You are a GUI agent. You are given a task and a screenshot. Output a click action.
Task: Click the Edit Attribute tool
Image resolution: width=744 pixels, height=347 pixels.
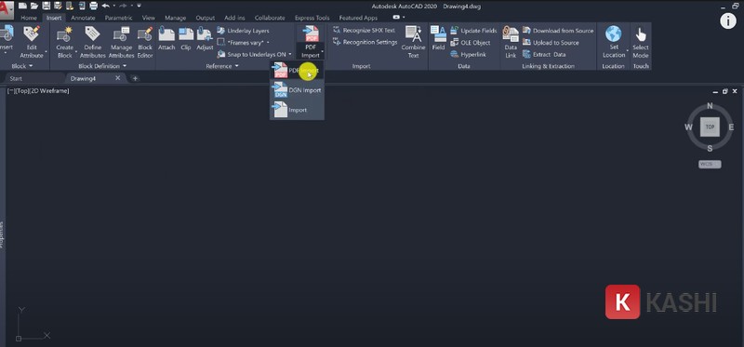tap(32, 42)
